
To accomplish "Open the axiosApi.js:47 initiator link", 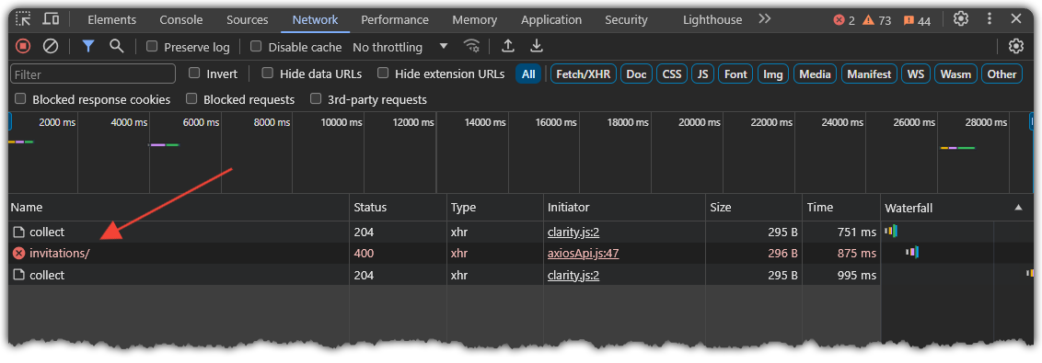I will coord(584,253).
